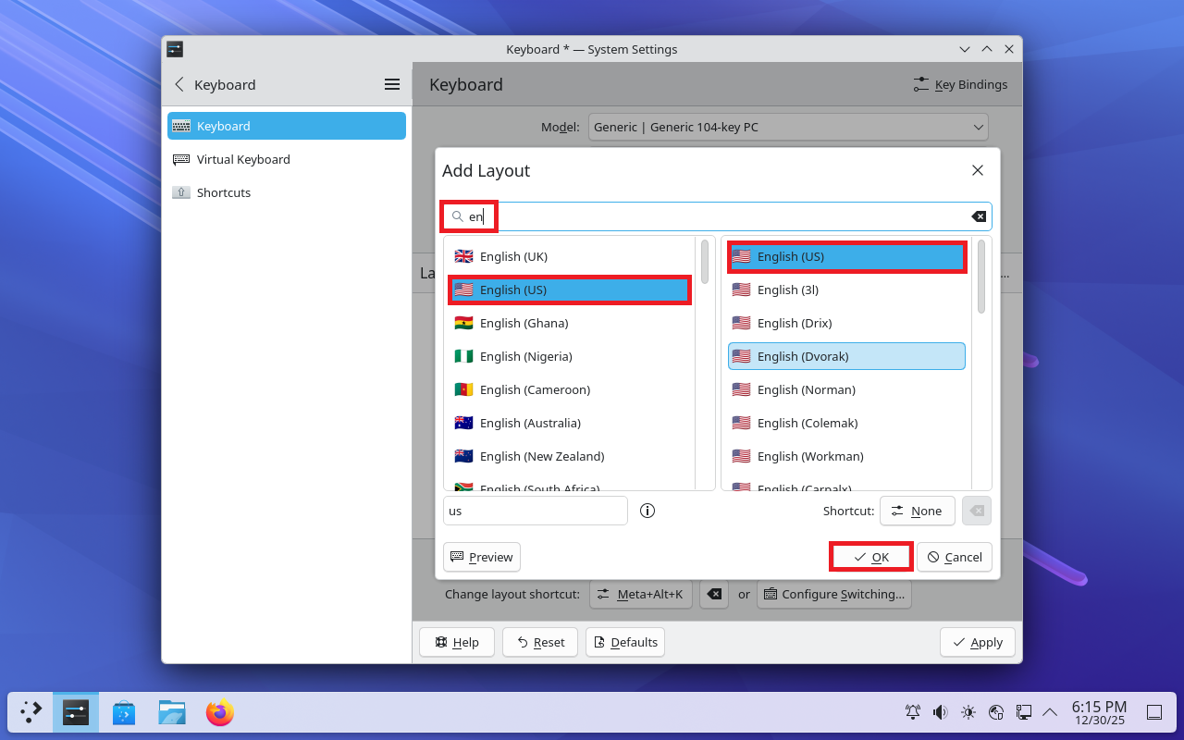Cancel the Add Layout dialog
Image resolution: width=1184 pixels, height=740 pixels.
click(x=955, y=557)
